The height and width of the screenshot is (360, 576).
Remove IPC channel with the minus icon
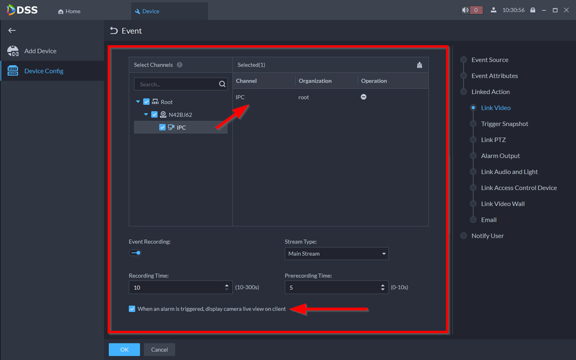point(364,97)
